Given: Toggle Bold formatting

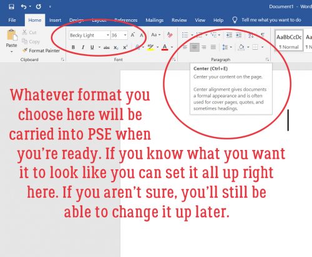Looking at the screenshot, I should click(73, 47).
